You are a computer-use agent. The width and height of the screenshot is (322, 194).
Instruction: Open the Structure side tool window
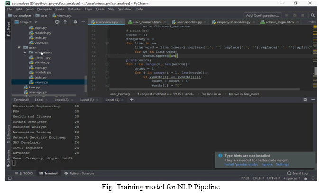click(x=9, y=134)
